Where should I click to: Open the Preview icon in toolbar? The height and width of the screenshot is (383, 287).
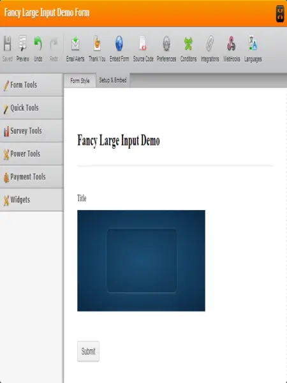[x=23, y=49]
